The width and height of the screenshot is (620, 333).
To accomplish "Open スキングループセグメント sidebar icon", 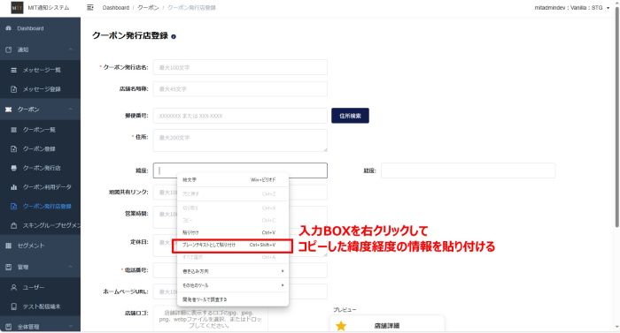I will [14, 225].
